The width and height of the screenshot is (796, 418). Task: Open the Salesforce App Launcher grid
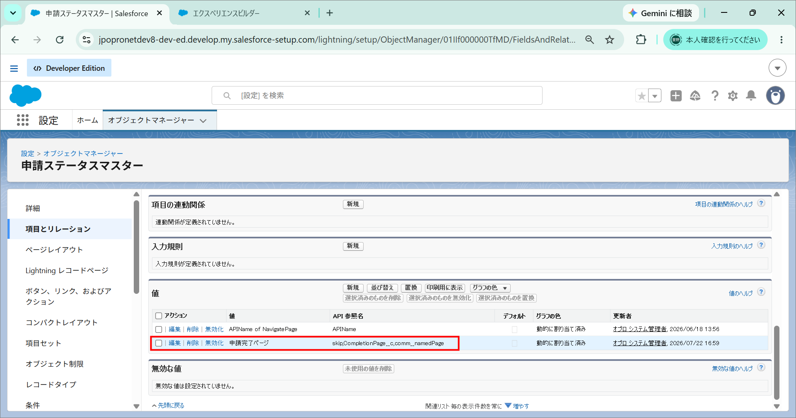tap(23, 120)
